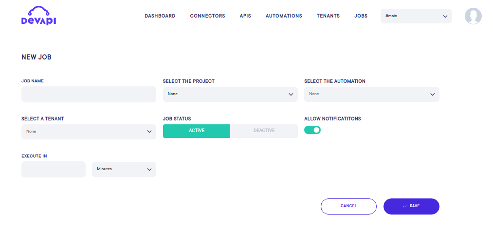Set job status to Active
This screenshot has width=493, height=235.
coord(197,131)
